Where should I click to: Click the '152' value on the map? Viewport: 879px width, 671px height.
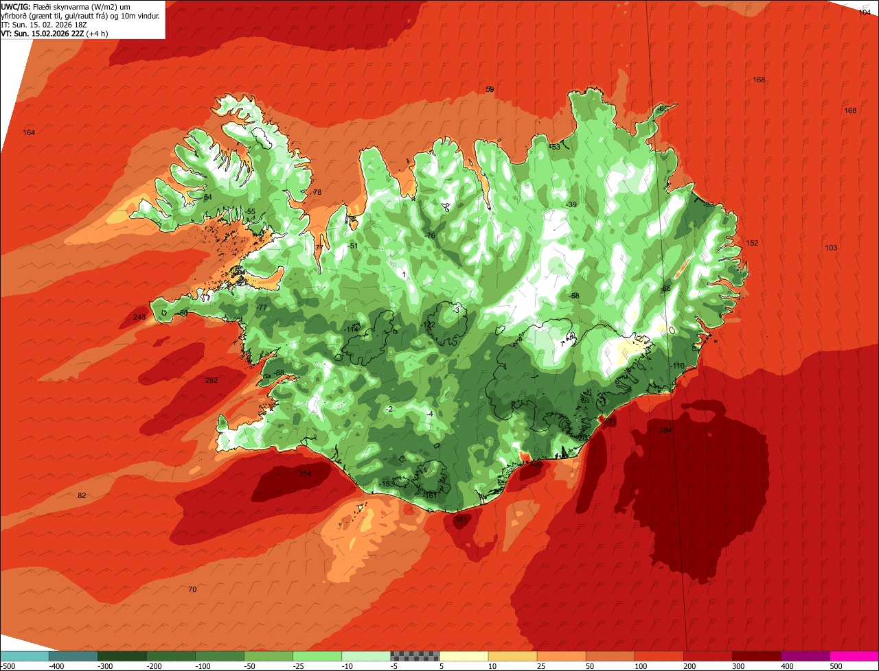click(x=753, y=243)
